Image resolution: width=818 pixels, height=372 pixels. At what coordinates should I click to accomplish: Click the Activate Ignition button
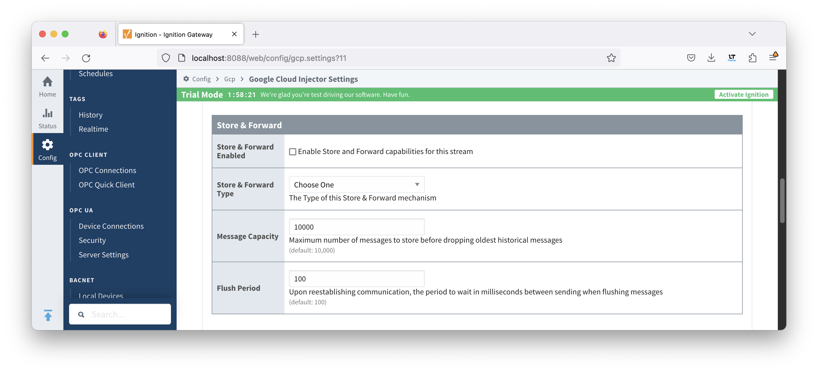pos(743,94)
